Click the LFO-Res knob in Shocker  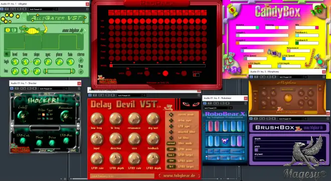coord(66,141)
